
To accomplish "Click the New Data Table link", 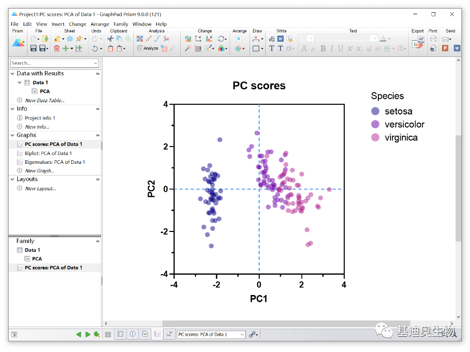I will tap(44, 100).
